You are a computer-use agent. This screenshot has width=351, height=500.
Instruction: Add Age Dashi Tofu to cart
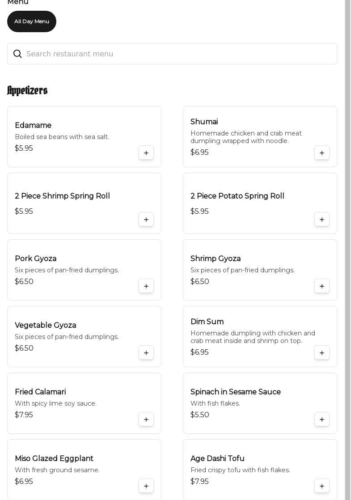click(322, 486)
